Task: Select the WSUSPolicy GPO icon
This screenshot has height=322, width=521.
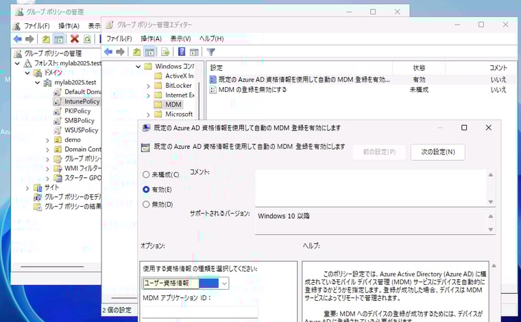Action: [x=58, y=130]
